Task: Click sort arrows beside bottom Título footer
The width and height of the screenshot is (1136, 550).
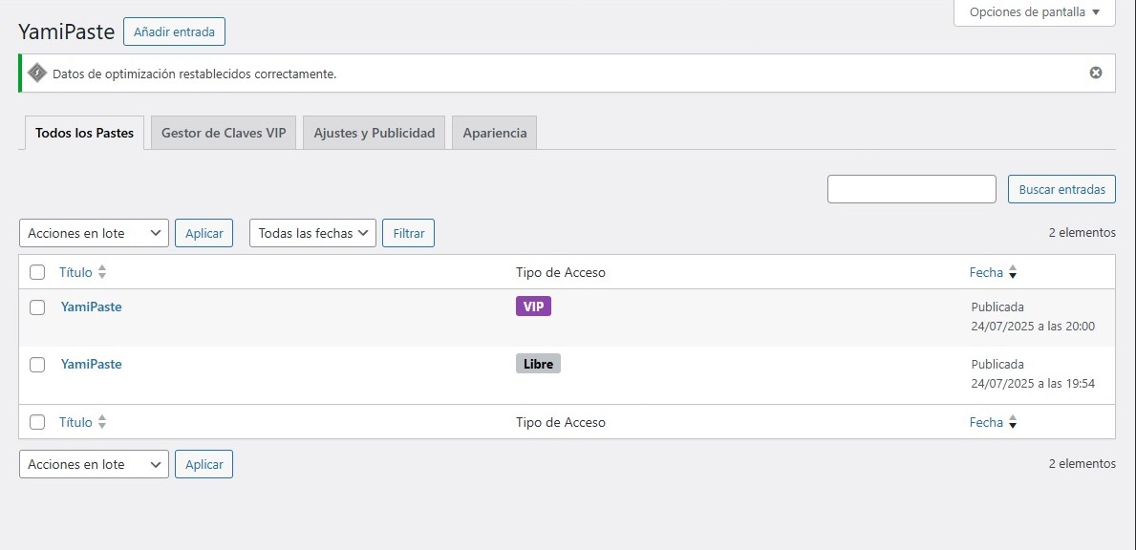Action: tap(102, 422)
